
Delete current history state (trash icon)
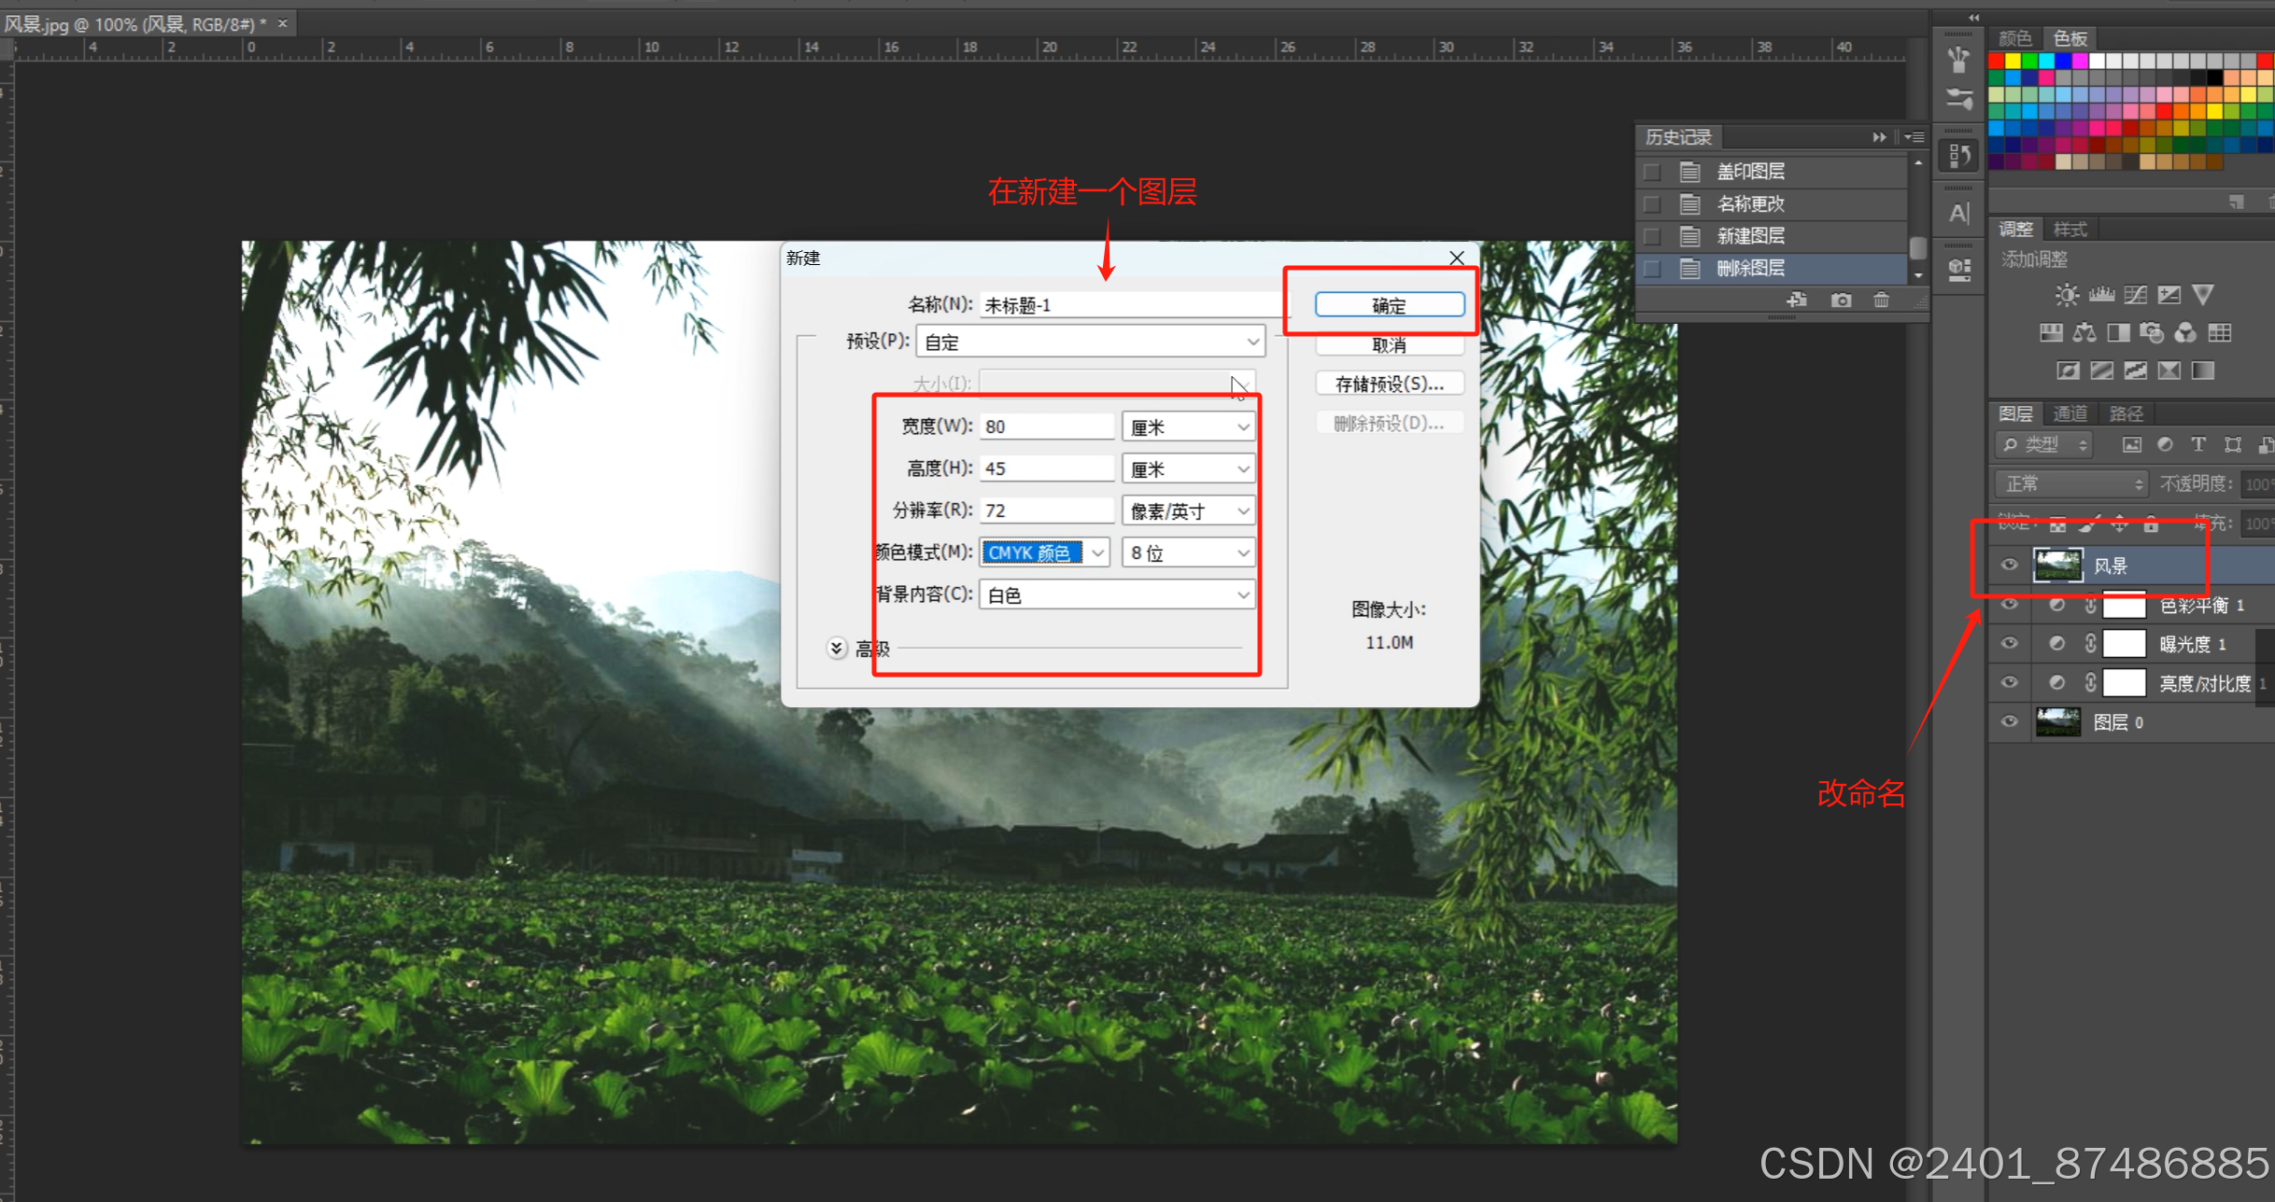click(x=1881, y=300)
